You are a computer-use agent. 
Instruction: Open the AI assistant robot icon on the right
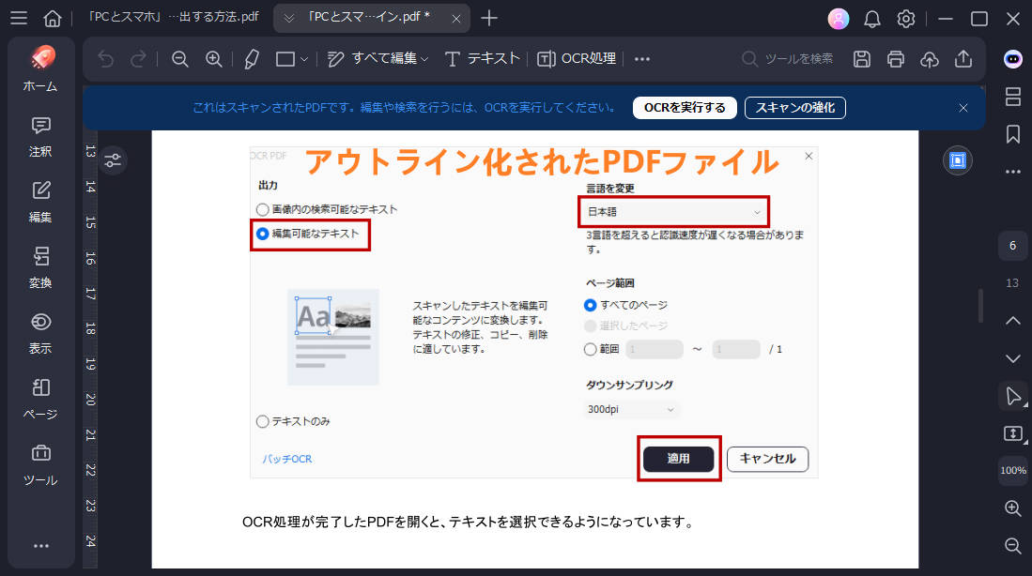coord(1011,60)
